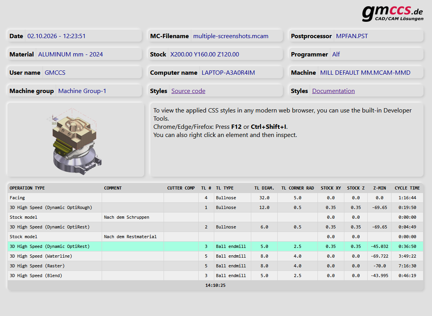The image size is (432, 316).
Task: Click the Material value ALUMINUM mm - 2024
Action: click(x=71, y=54)
